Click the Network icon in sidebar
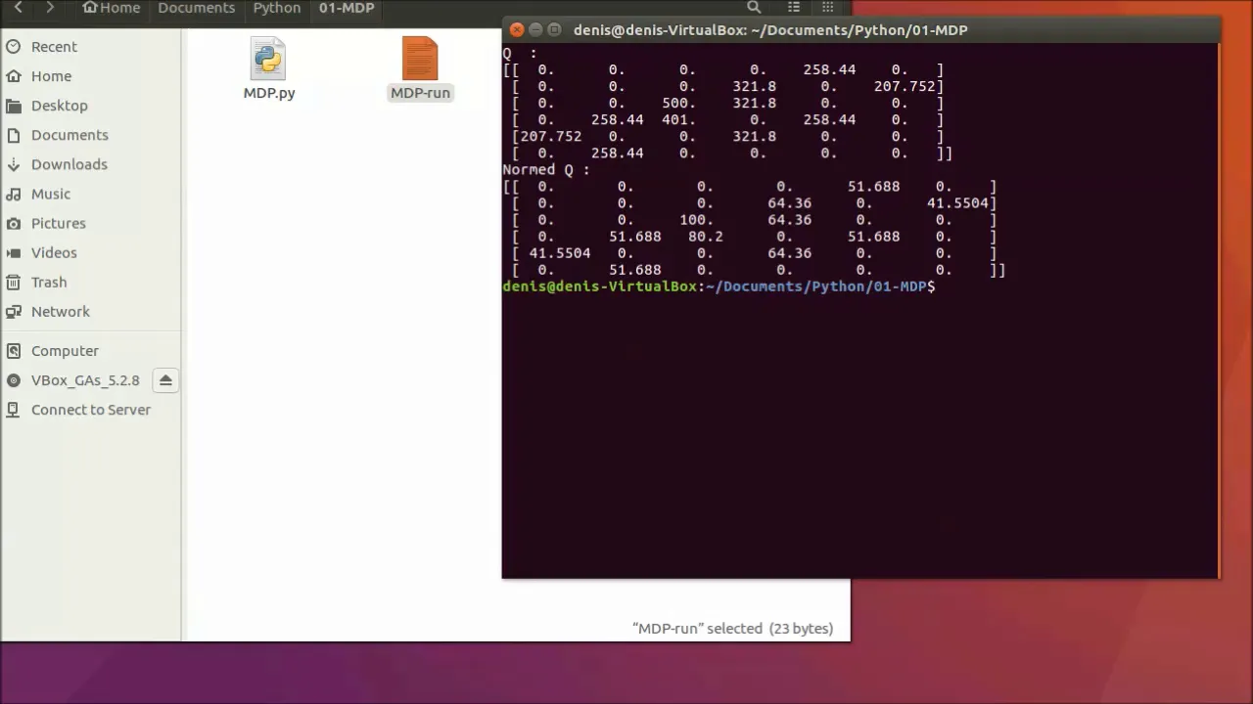 [x=14, y=311]
